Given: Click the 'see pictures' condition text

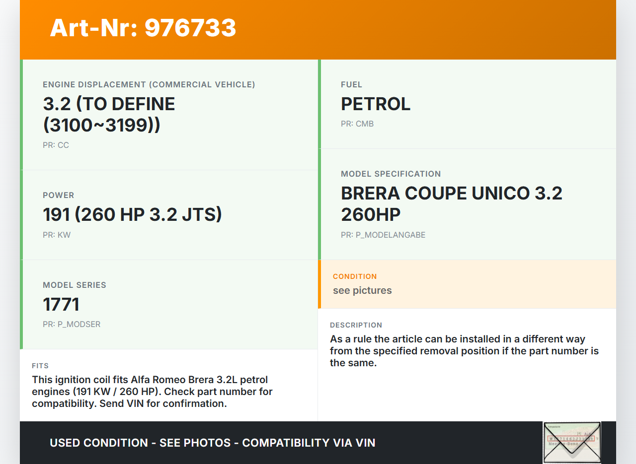Looking at the screenshot, I should click(362, 290).
